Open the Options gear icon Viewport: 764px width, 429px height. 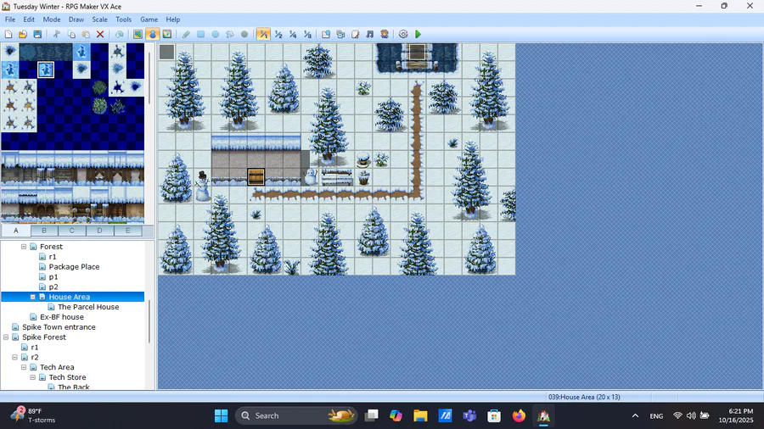click(403, 34)
